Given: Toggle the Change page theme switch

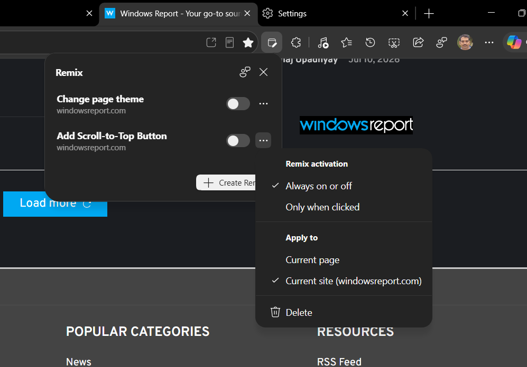Looking at the screenshot, I should [x=238, y=104].
